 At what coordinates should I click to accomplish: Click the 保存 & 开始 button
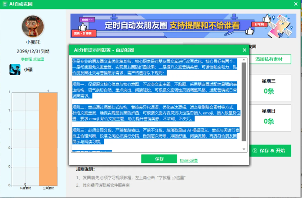point(269,151)
